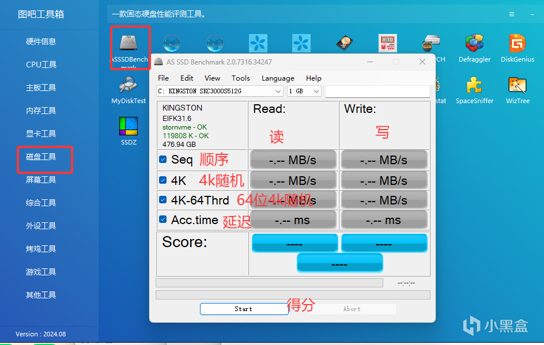The width and height of the screenshot is (544, 345).
Task: Click the 'EIFK31.6' firmware text
Action: tap(177, 119)
